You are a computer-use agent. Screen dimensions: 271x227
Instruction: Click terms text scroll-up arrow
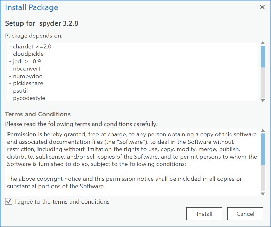263,131
